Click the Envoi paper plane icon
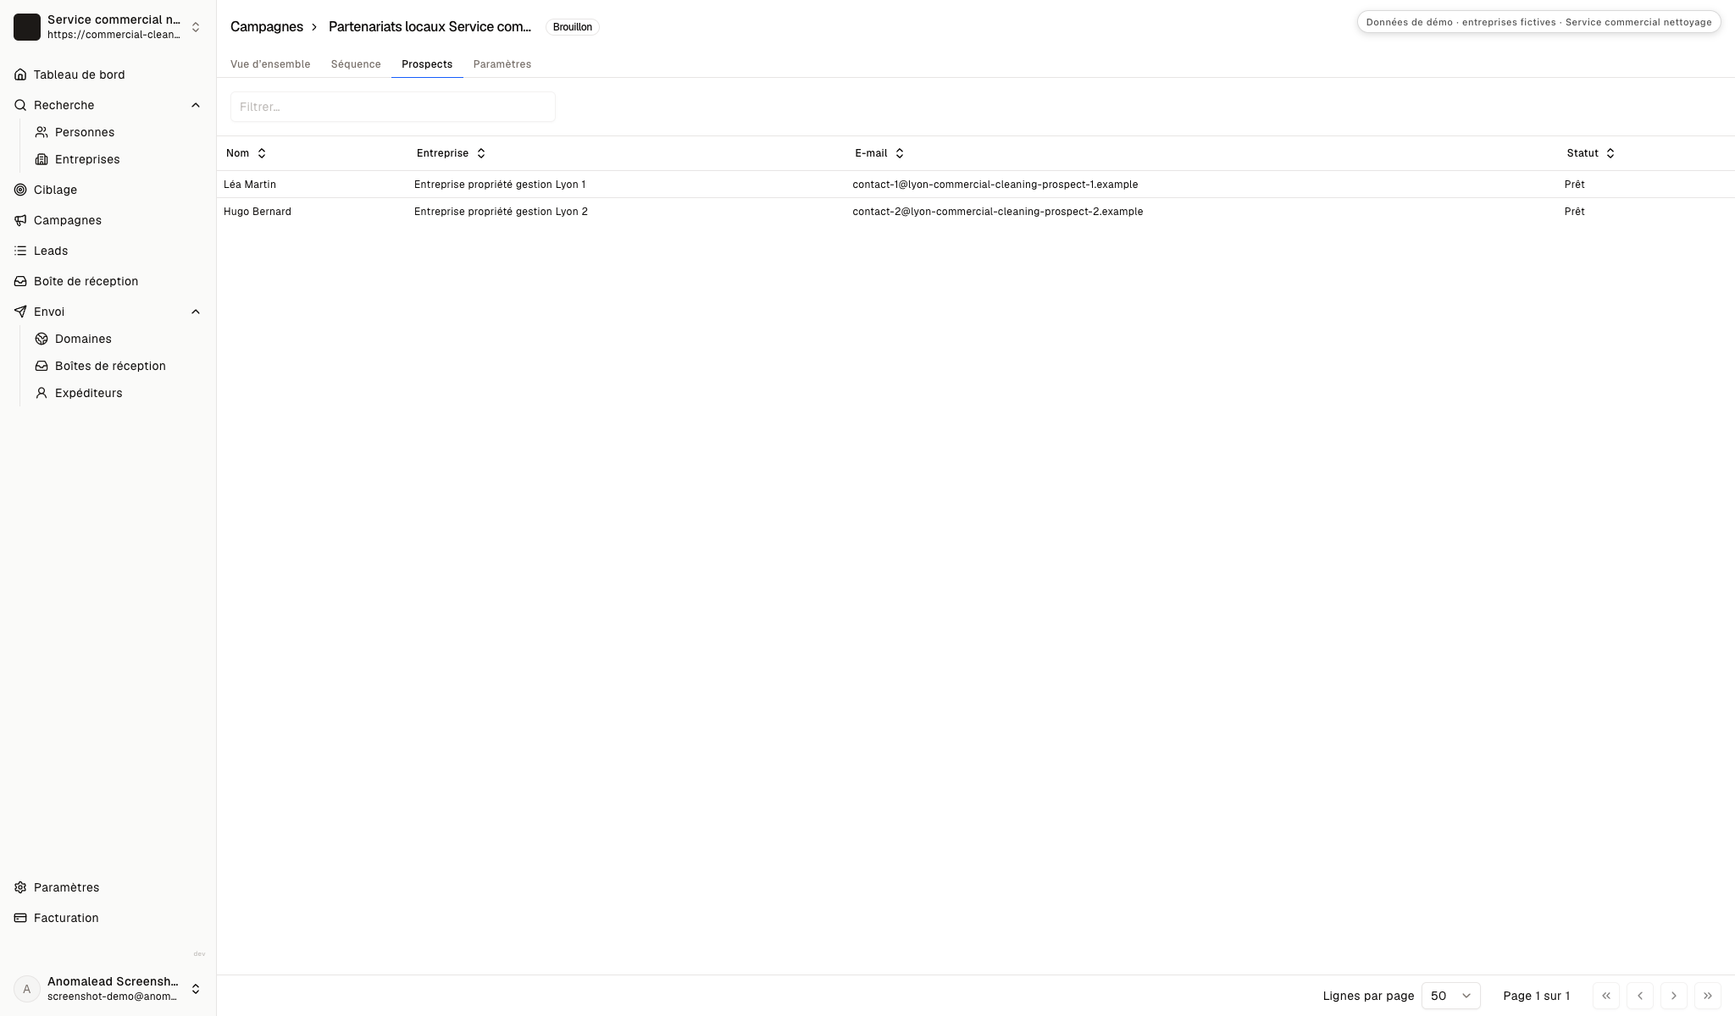The width and height of the screenshot is (1735, 1016). point(20,312)
